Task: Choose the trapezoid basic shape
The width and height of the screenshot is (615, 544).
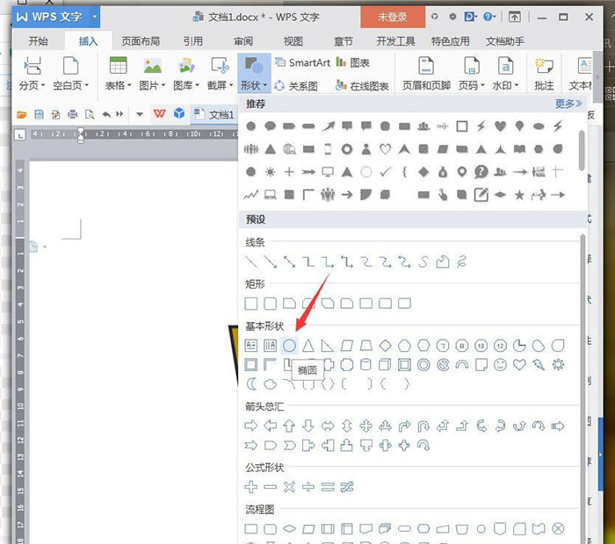Action: point(366,346)
